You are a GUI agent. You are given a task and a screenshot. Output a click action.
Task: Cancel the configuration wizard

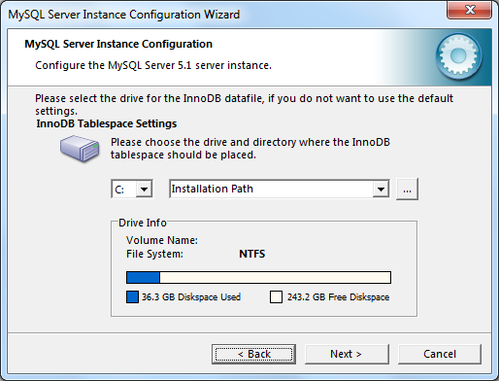point(440,354)
